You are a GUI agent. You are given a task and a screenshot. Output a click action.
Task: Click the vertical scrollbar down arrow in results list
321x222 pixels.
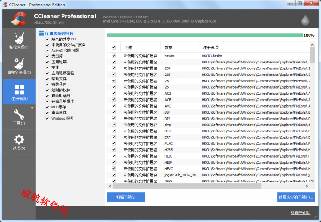[x=312, y=181]
